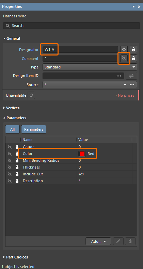
Task: Click the pencil edit parameter icon
Action: tap(118, 241)
